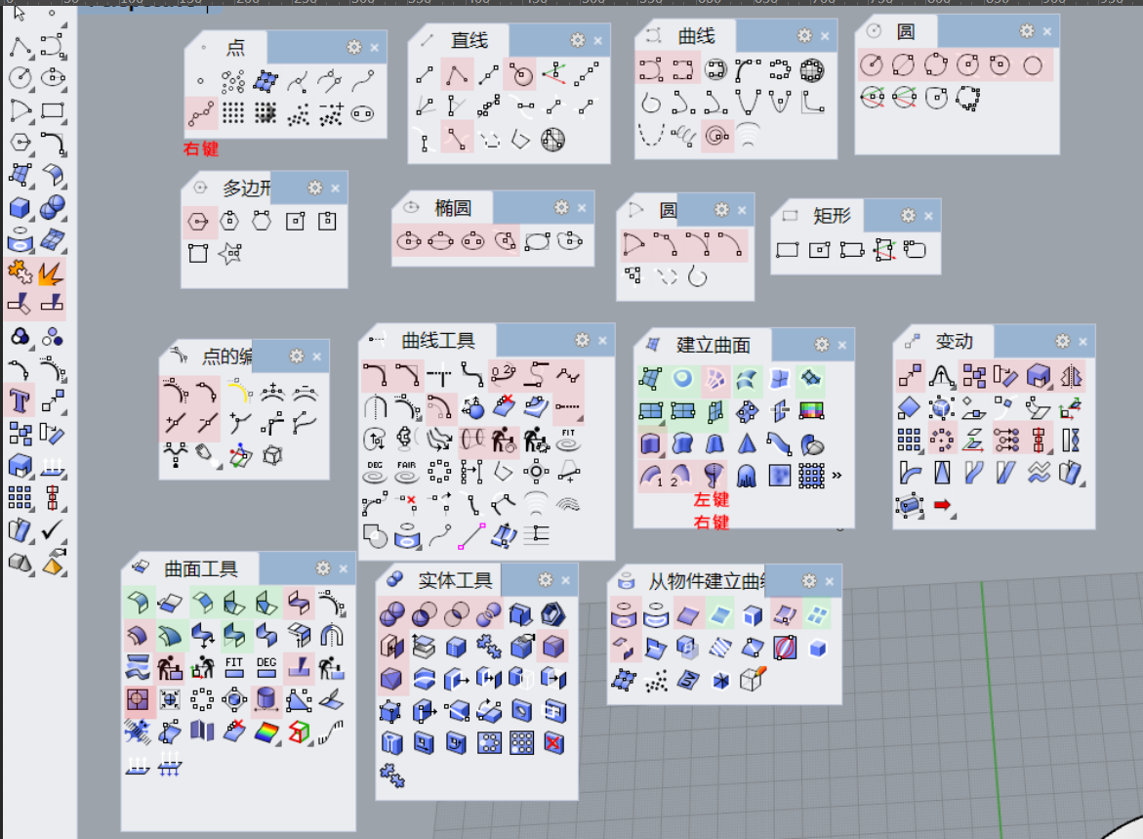Select the 曲线工具 tab title
This screenshot has height=839, width=1143.
coord(438,341)
